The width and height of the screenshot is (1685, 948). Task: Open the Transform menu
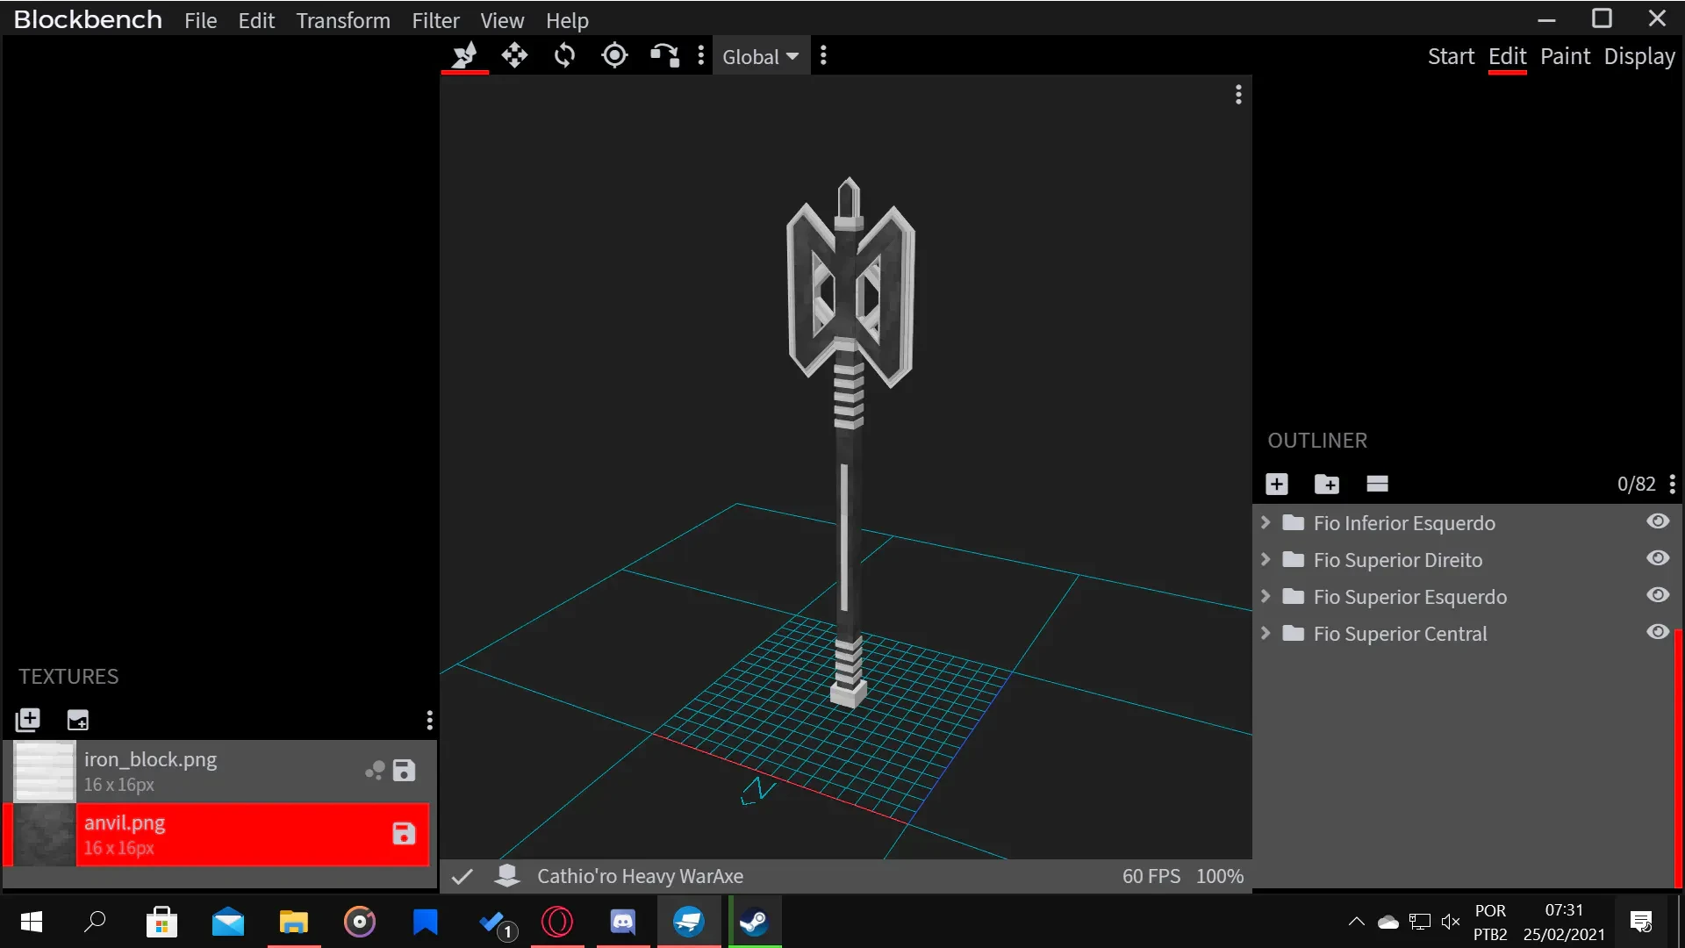[x=343, y=20]
